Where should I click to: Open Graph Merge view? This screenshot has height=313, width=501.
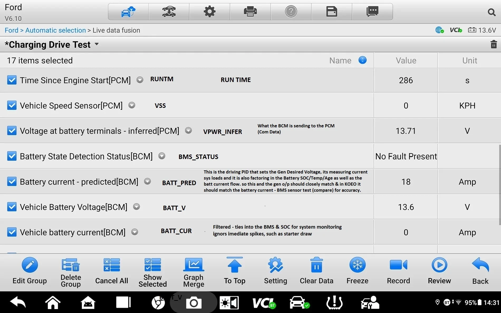point(194,265)
